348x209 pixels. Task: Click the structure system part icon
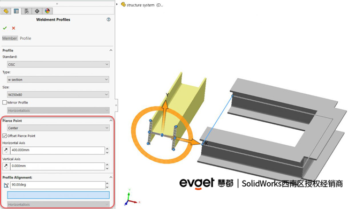(x=123, y=4)
